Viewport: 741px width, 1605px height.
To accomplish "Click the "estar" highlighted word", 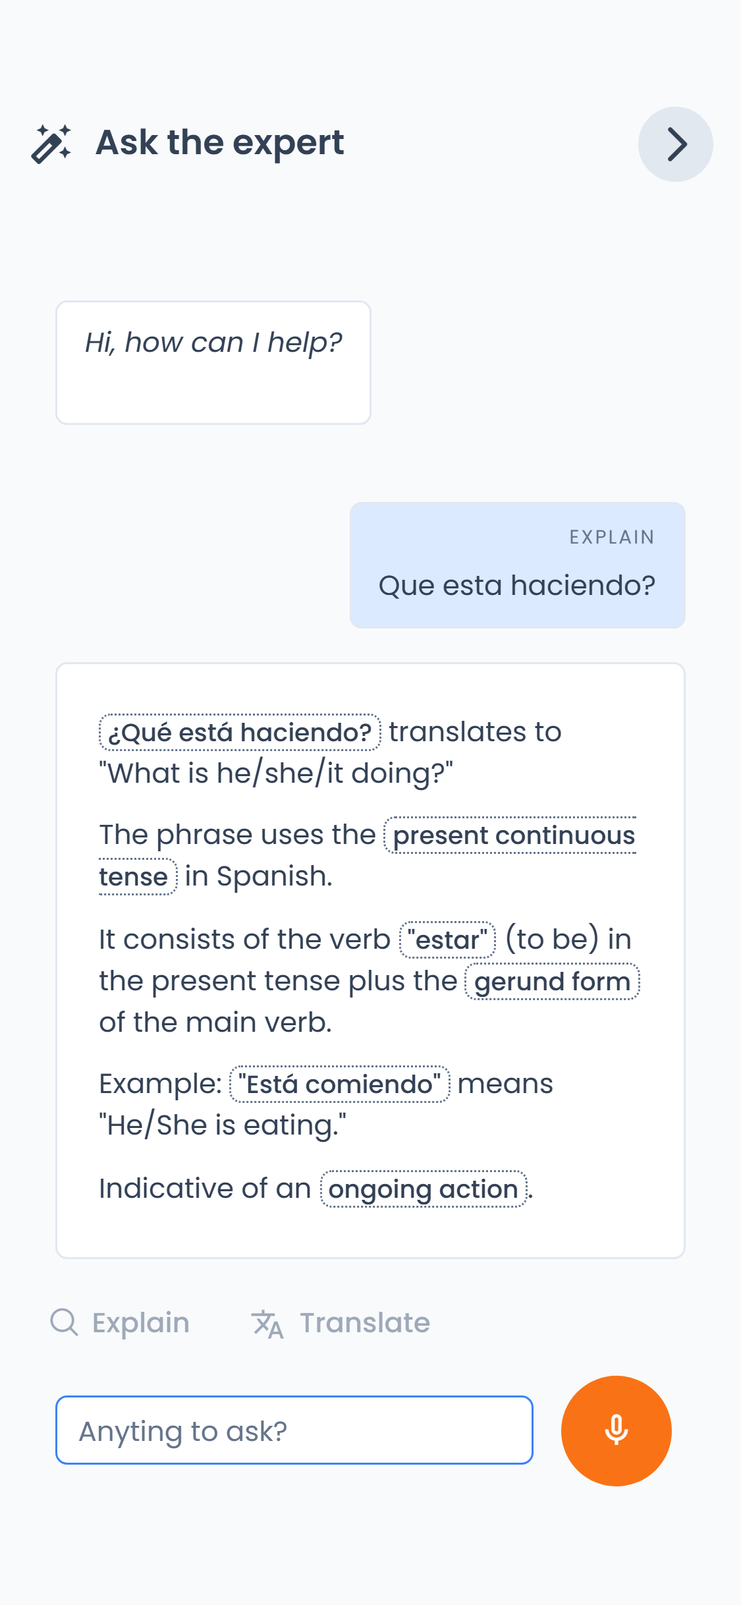I will click(x=447, y=940).
